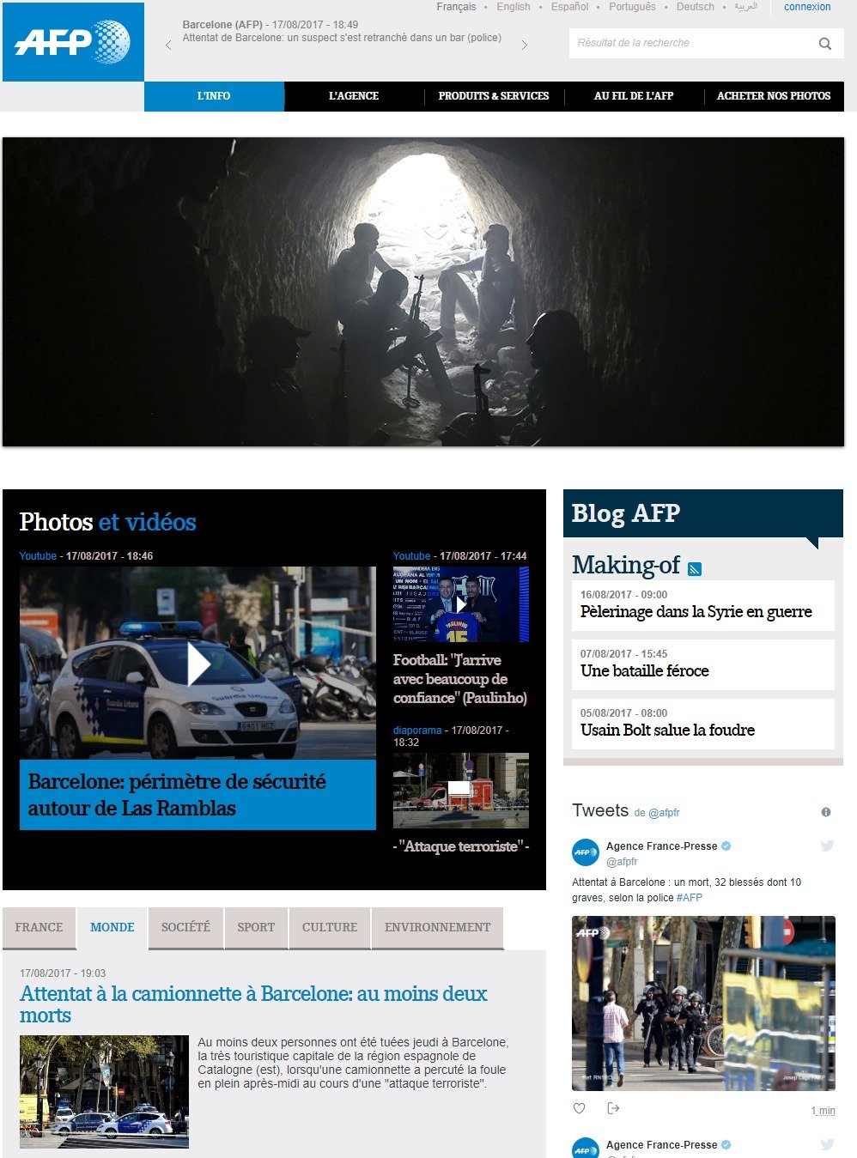Click Agence France-Presse name on first tweet
The height and width of the screenshot is (1158, 857).
662,846
